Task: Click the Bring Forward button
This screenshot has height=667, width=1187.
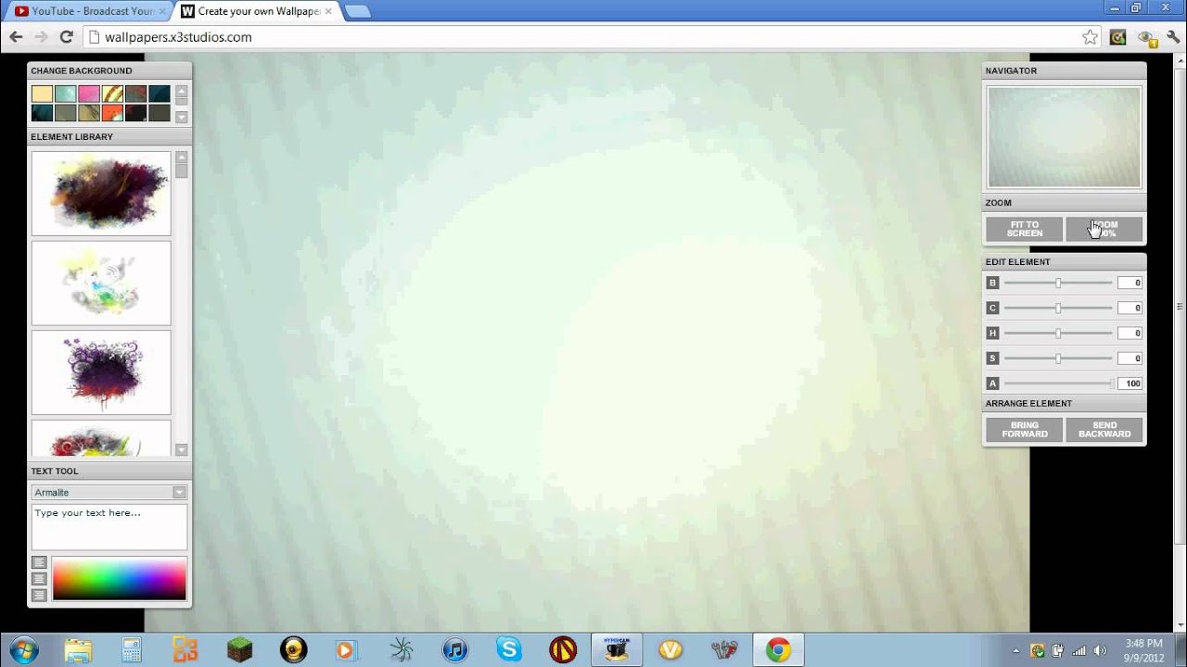Action: [1025, 430]
